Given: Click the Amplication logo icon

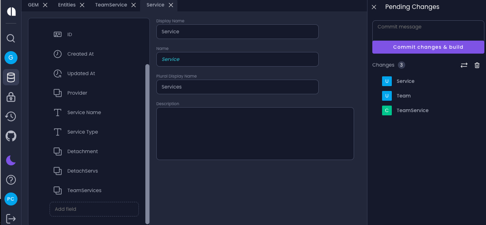Looking at the screenshot, I should (x=11, y=11).
